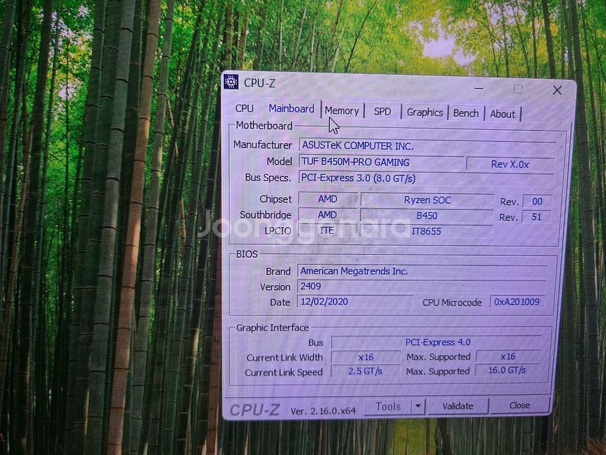Open the Memory tab
606x455 pixels.
[x=342, y=111]
